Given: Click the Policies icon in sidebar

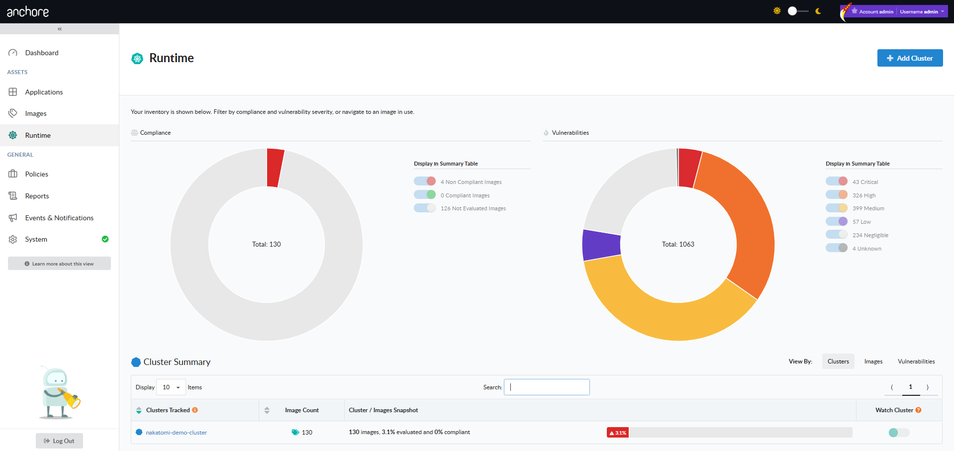Looking at the screenshot, I should pyautogui.click(x=13, y=174).
